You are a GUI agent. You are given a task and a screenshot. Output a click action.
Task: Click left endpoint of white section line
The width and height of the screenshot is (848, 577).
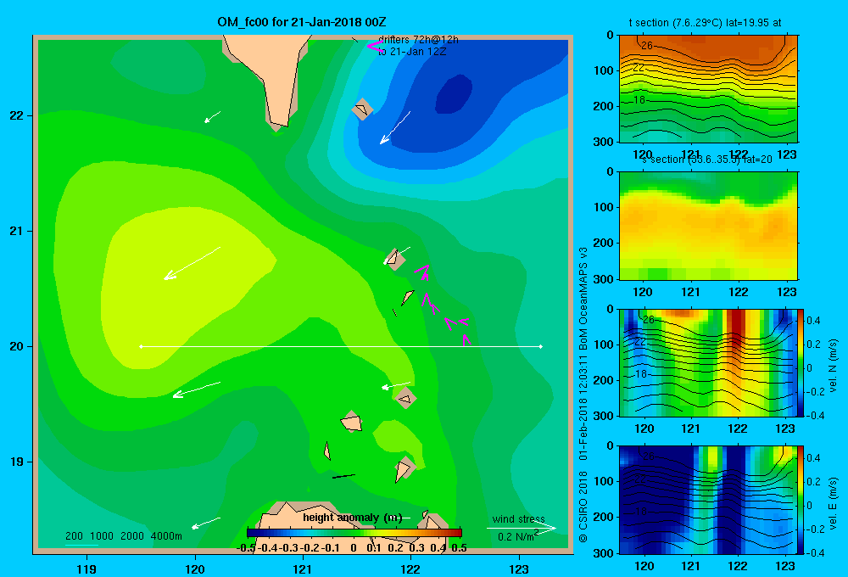pyautogui.click(x=141, y=346)
